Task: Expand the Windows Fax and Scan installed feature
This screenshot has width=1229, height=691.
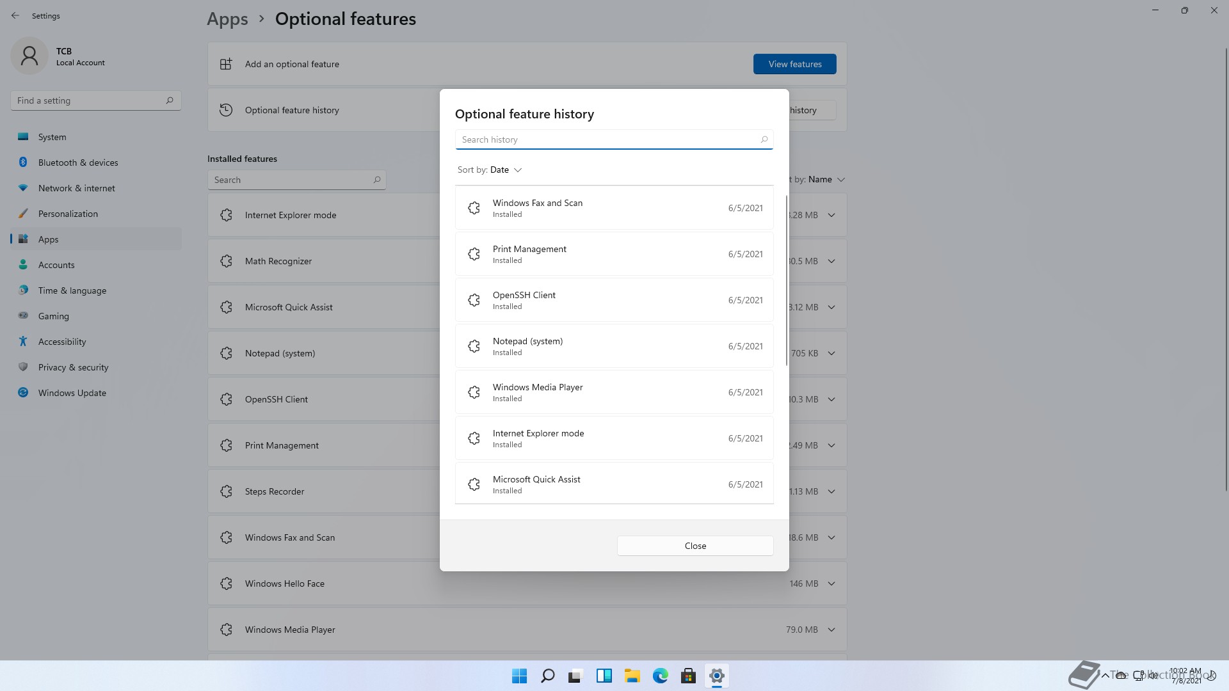Action: click(831, 537)
